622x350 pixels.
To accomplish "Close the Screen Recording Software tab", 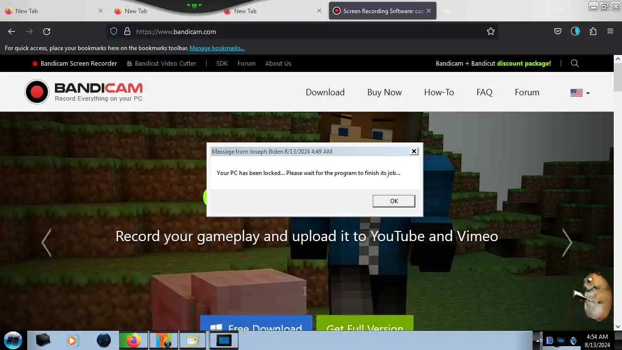I will click(428, 11).
